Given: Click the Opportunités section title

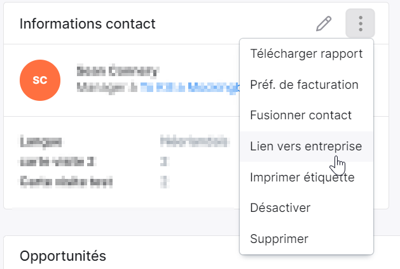Looking at the screenshot, I should [x=63, y=256].
